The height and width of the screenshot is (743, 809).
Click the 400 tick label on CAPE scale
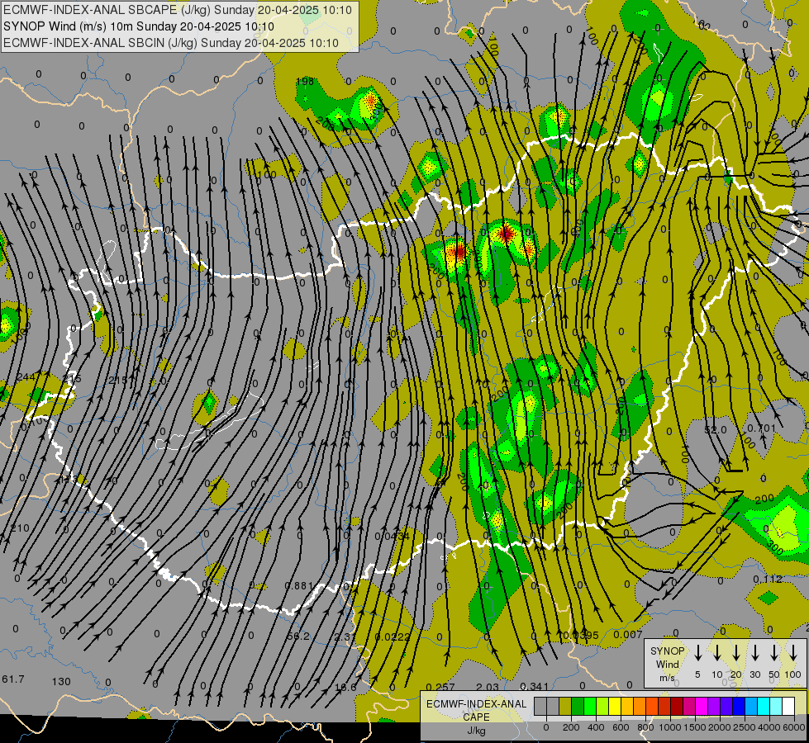click(596, 727)
